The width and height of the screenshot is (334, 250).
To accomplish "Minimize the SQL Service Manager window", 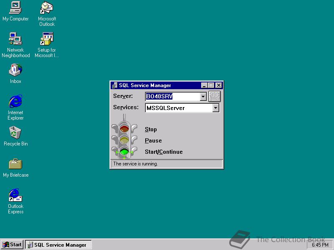I will click(204, 85).
